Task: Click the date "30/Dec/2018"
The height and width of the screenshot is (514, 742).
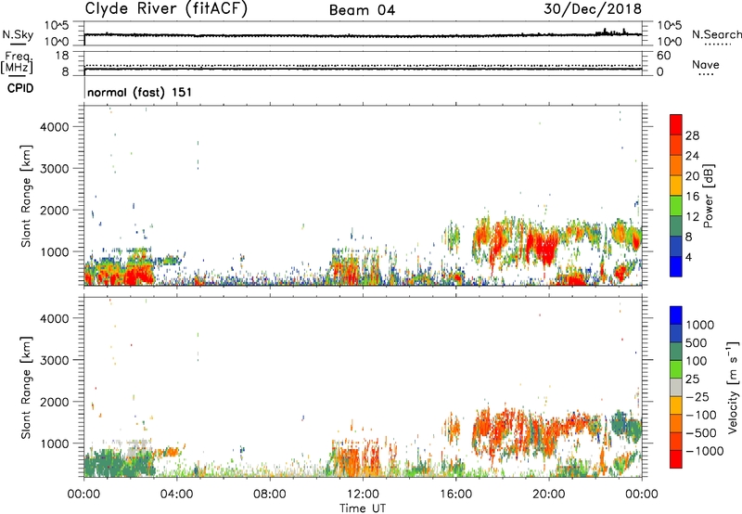Action: pyautogui.click(x=593, y=8)
